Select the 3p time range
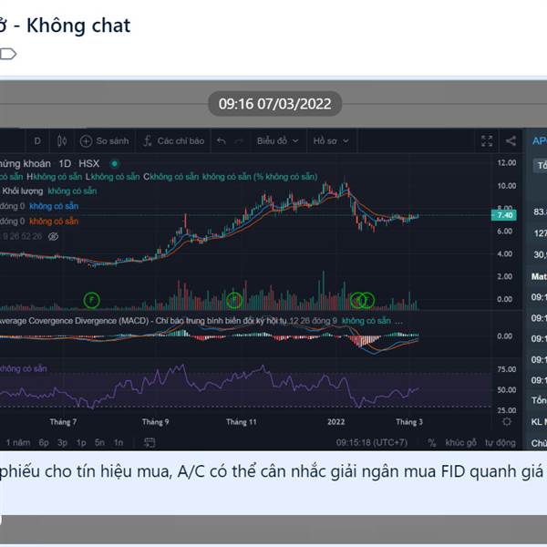The height and width of the screenshot is (547, 547). click(62, 443)
